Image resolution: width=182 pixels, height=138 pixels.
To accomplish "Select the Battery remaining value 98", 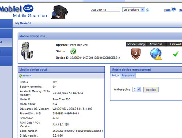I will [x=54, y=87].
